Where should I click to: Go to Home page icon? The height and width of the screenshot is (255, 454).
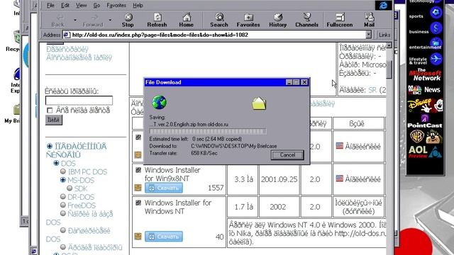(186, 21)
